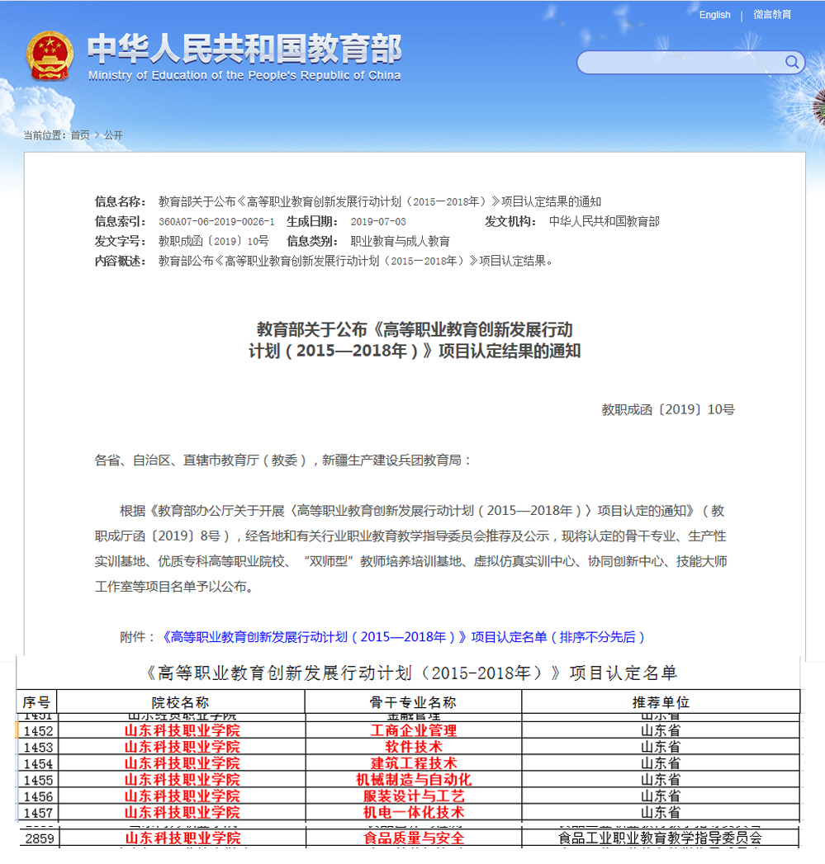Click the 机械制造与自动化 major cell
This screenshot has height=864, width=825.
click(414, 780)
